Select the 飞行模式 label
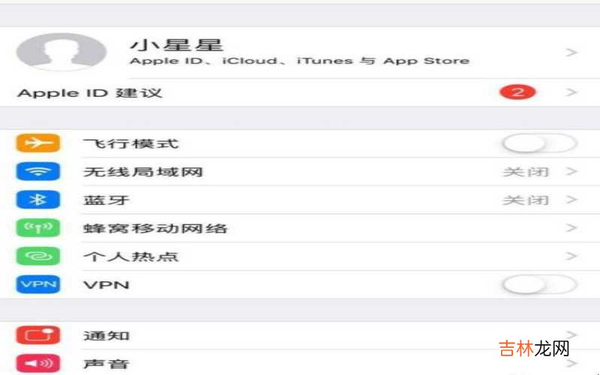 (131, 144)
